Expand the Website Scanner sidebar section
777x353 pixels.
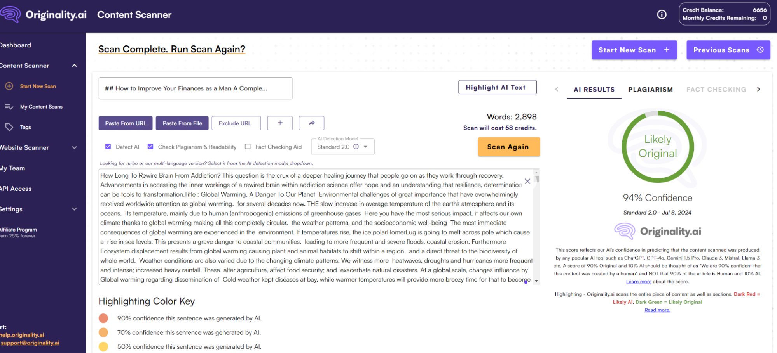click(x=74, y=148)
